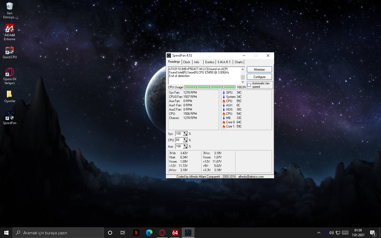Click the Windows search box

coord(58,233)
